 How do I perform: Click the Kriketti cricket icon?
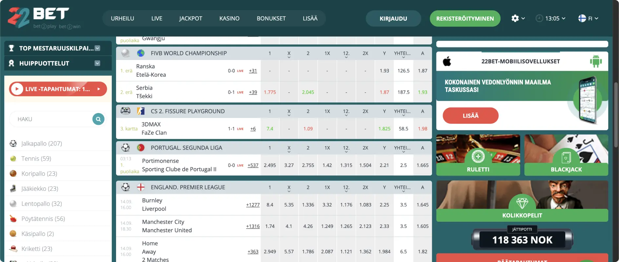[13, 249]
